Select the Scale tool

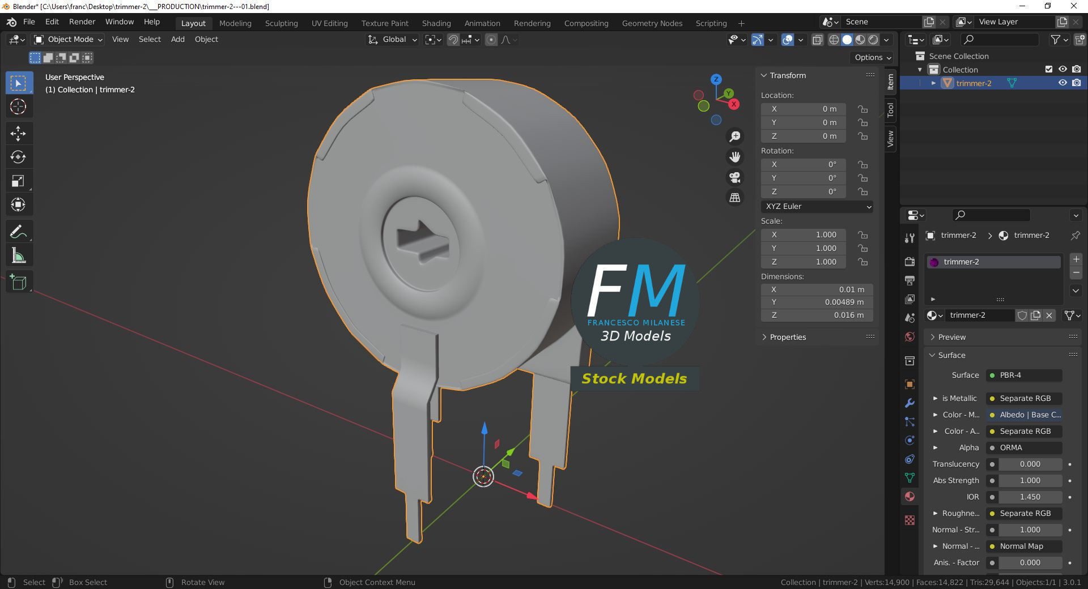[18, 181]
